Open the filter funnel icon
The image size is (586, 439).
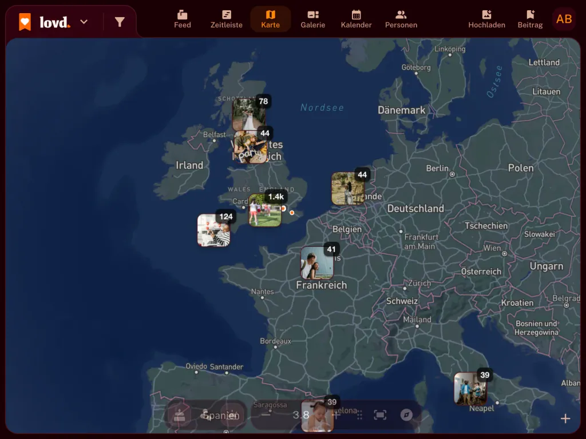tap(120, 22)
